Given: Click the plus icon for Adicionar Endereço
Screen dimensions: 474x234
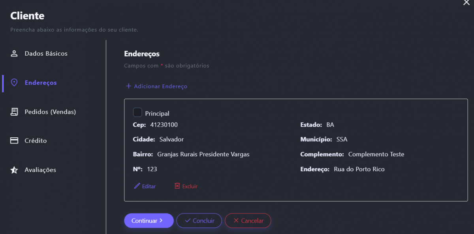Looking at the screenshot, I should [x=128, y=86].
